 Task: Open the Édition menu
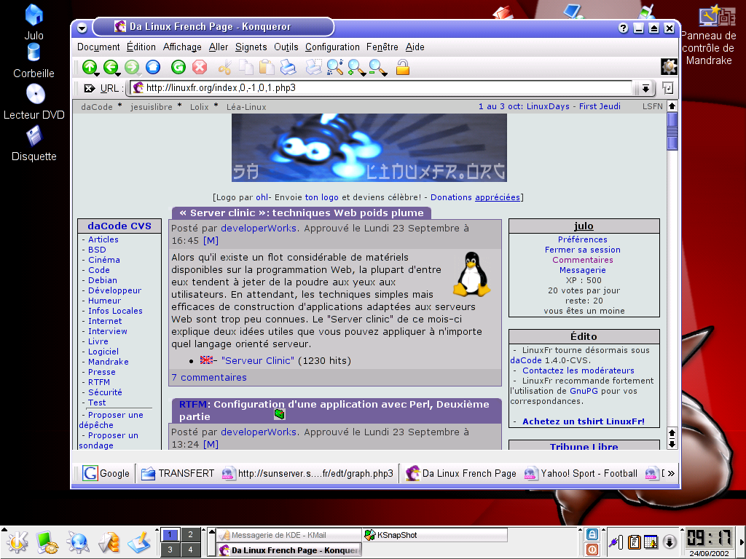141,47
